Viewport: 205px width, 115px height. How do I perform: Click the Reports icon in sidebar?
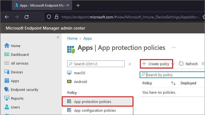[7, 98]
